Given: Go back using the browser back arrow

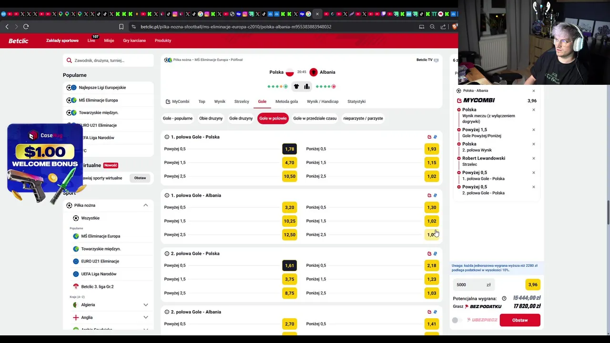Looking at the screenshot, I should click(x=7, y=27).
